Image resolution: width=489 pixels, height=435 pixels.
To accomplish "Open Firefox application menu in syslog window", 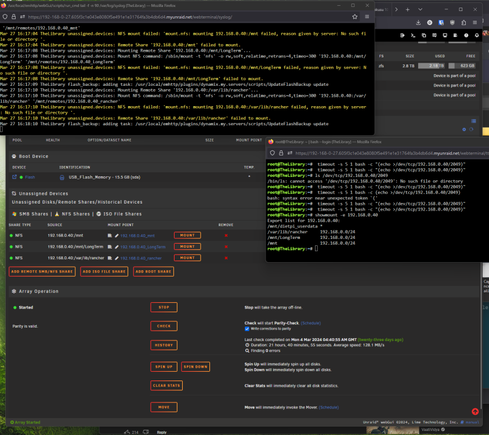I will 367,17.
